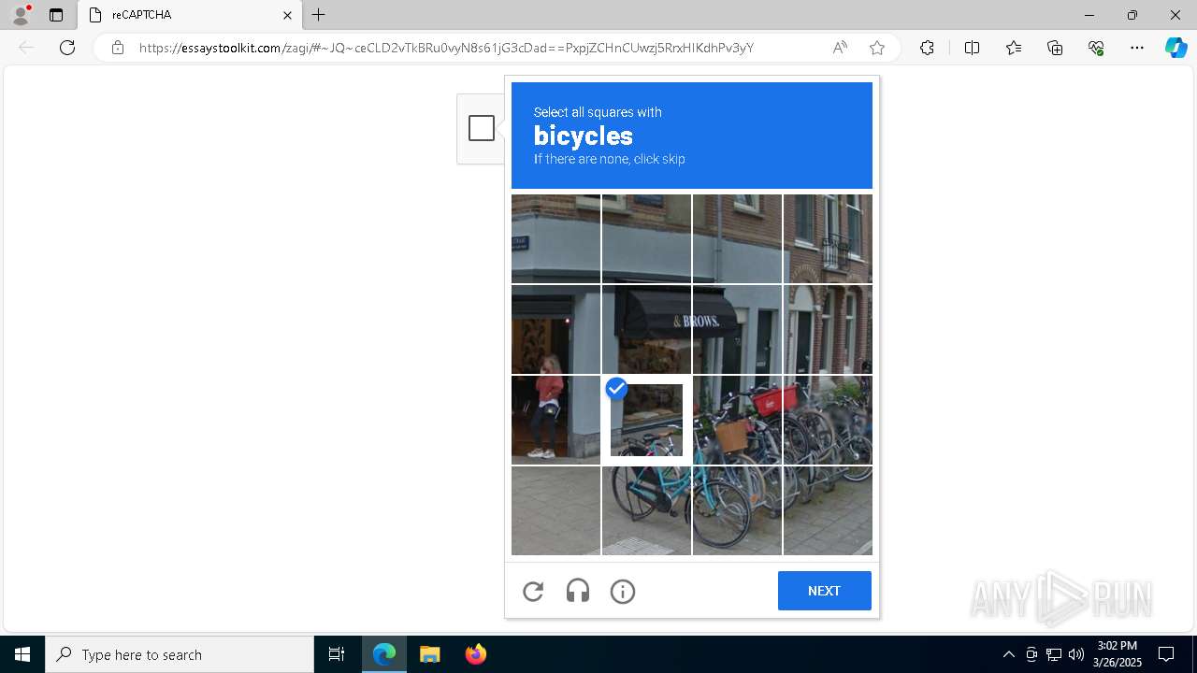The width and height of the screenshot is (1197, 673).
Task: Tick the reCAPTCHA checkbox
Action: pos(482,128)
